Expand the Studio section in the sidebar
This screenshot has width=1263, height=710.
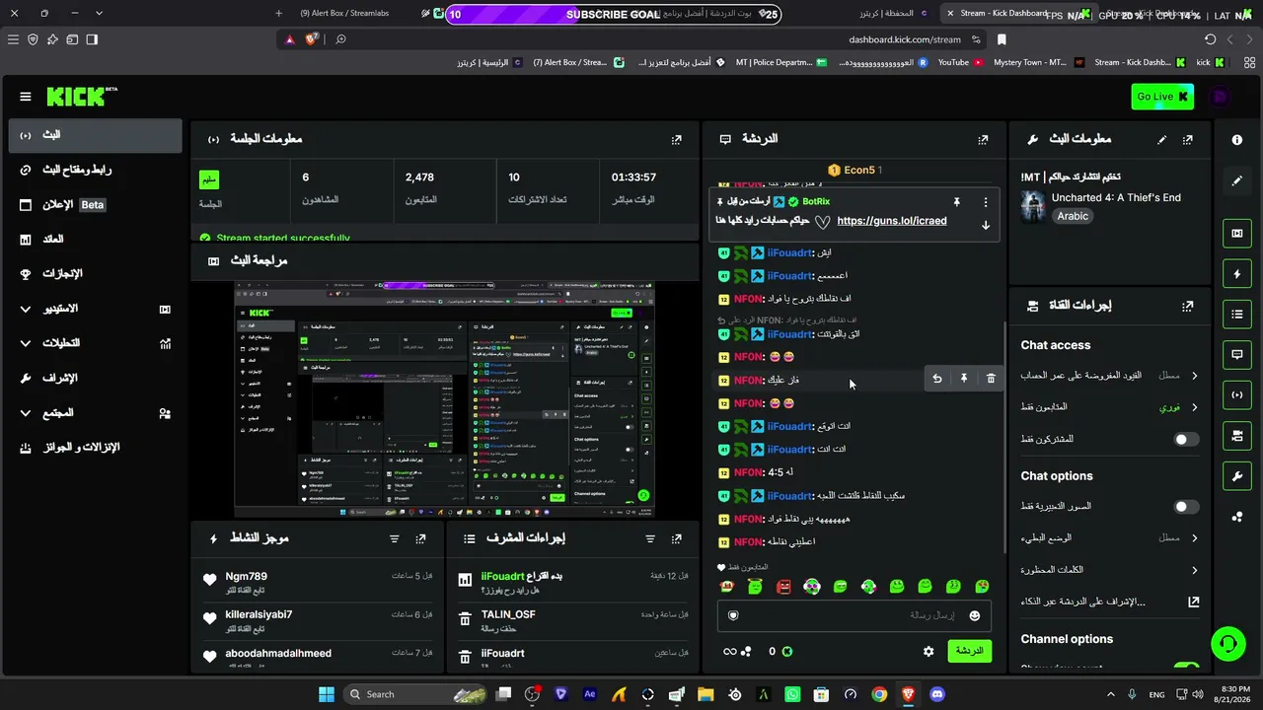coord(96,309)
